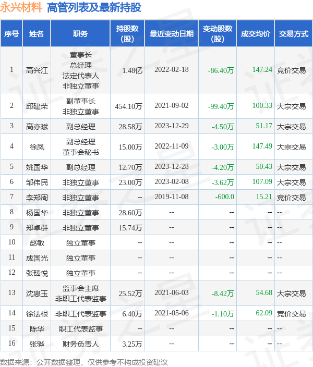
Task: Click the change amount -4.50万
Action: coord(223,127)
